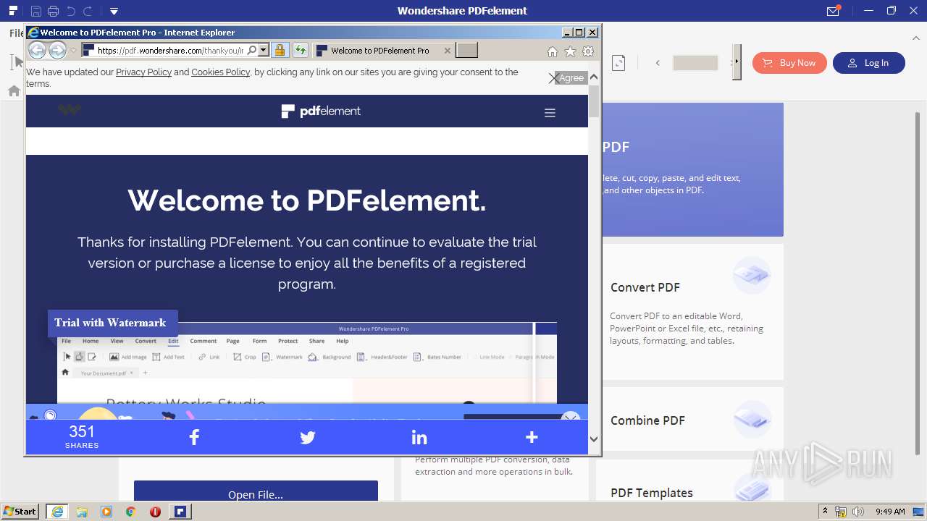
Task: Click the Wondershare logo on webpage header
Action: pos(70,110)
